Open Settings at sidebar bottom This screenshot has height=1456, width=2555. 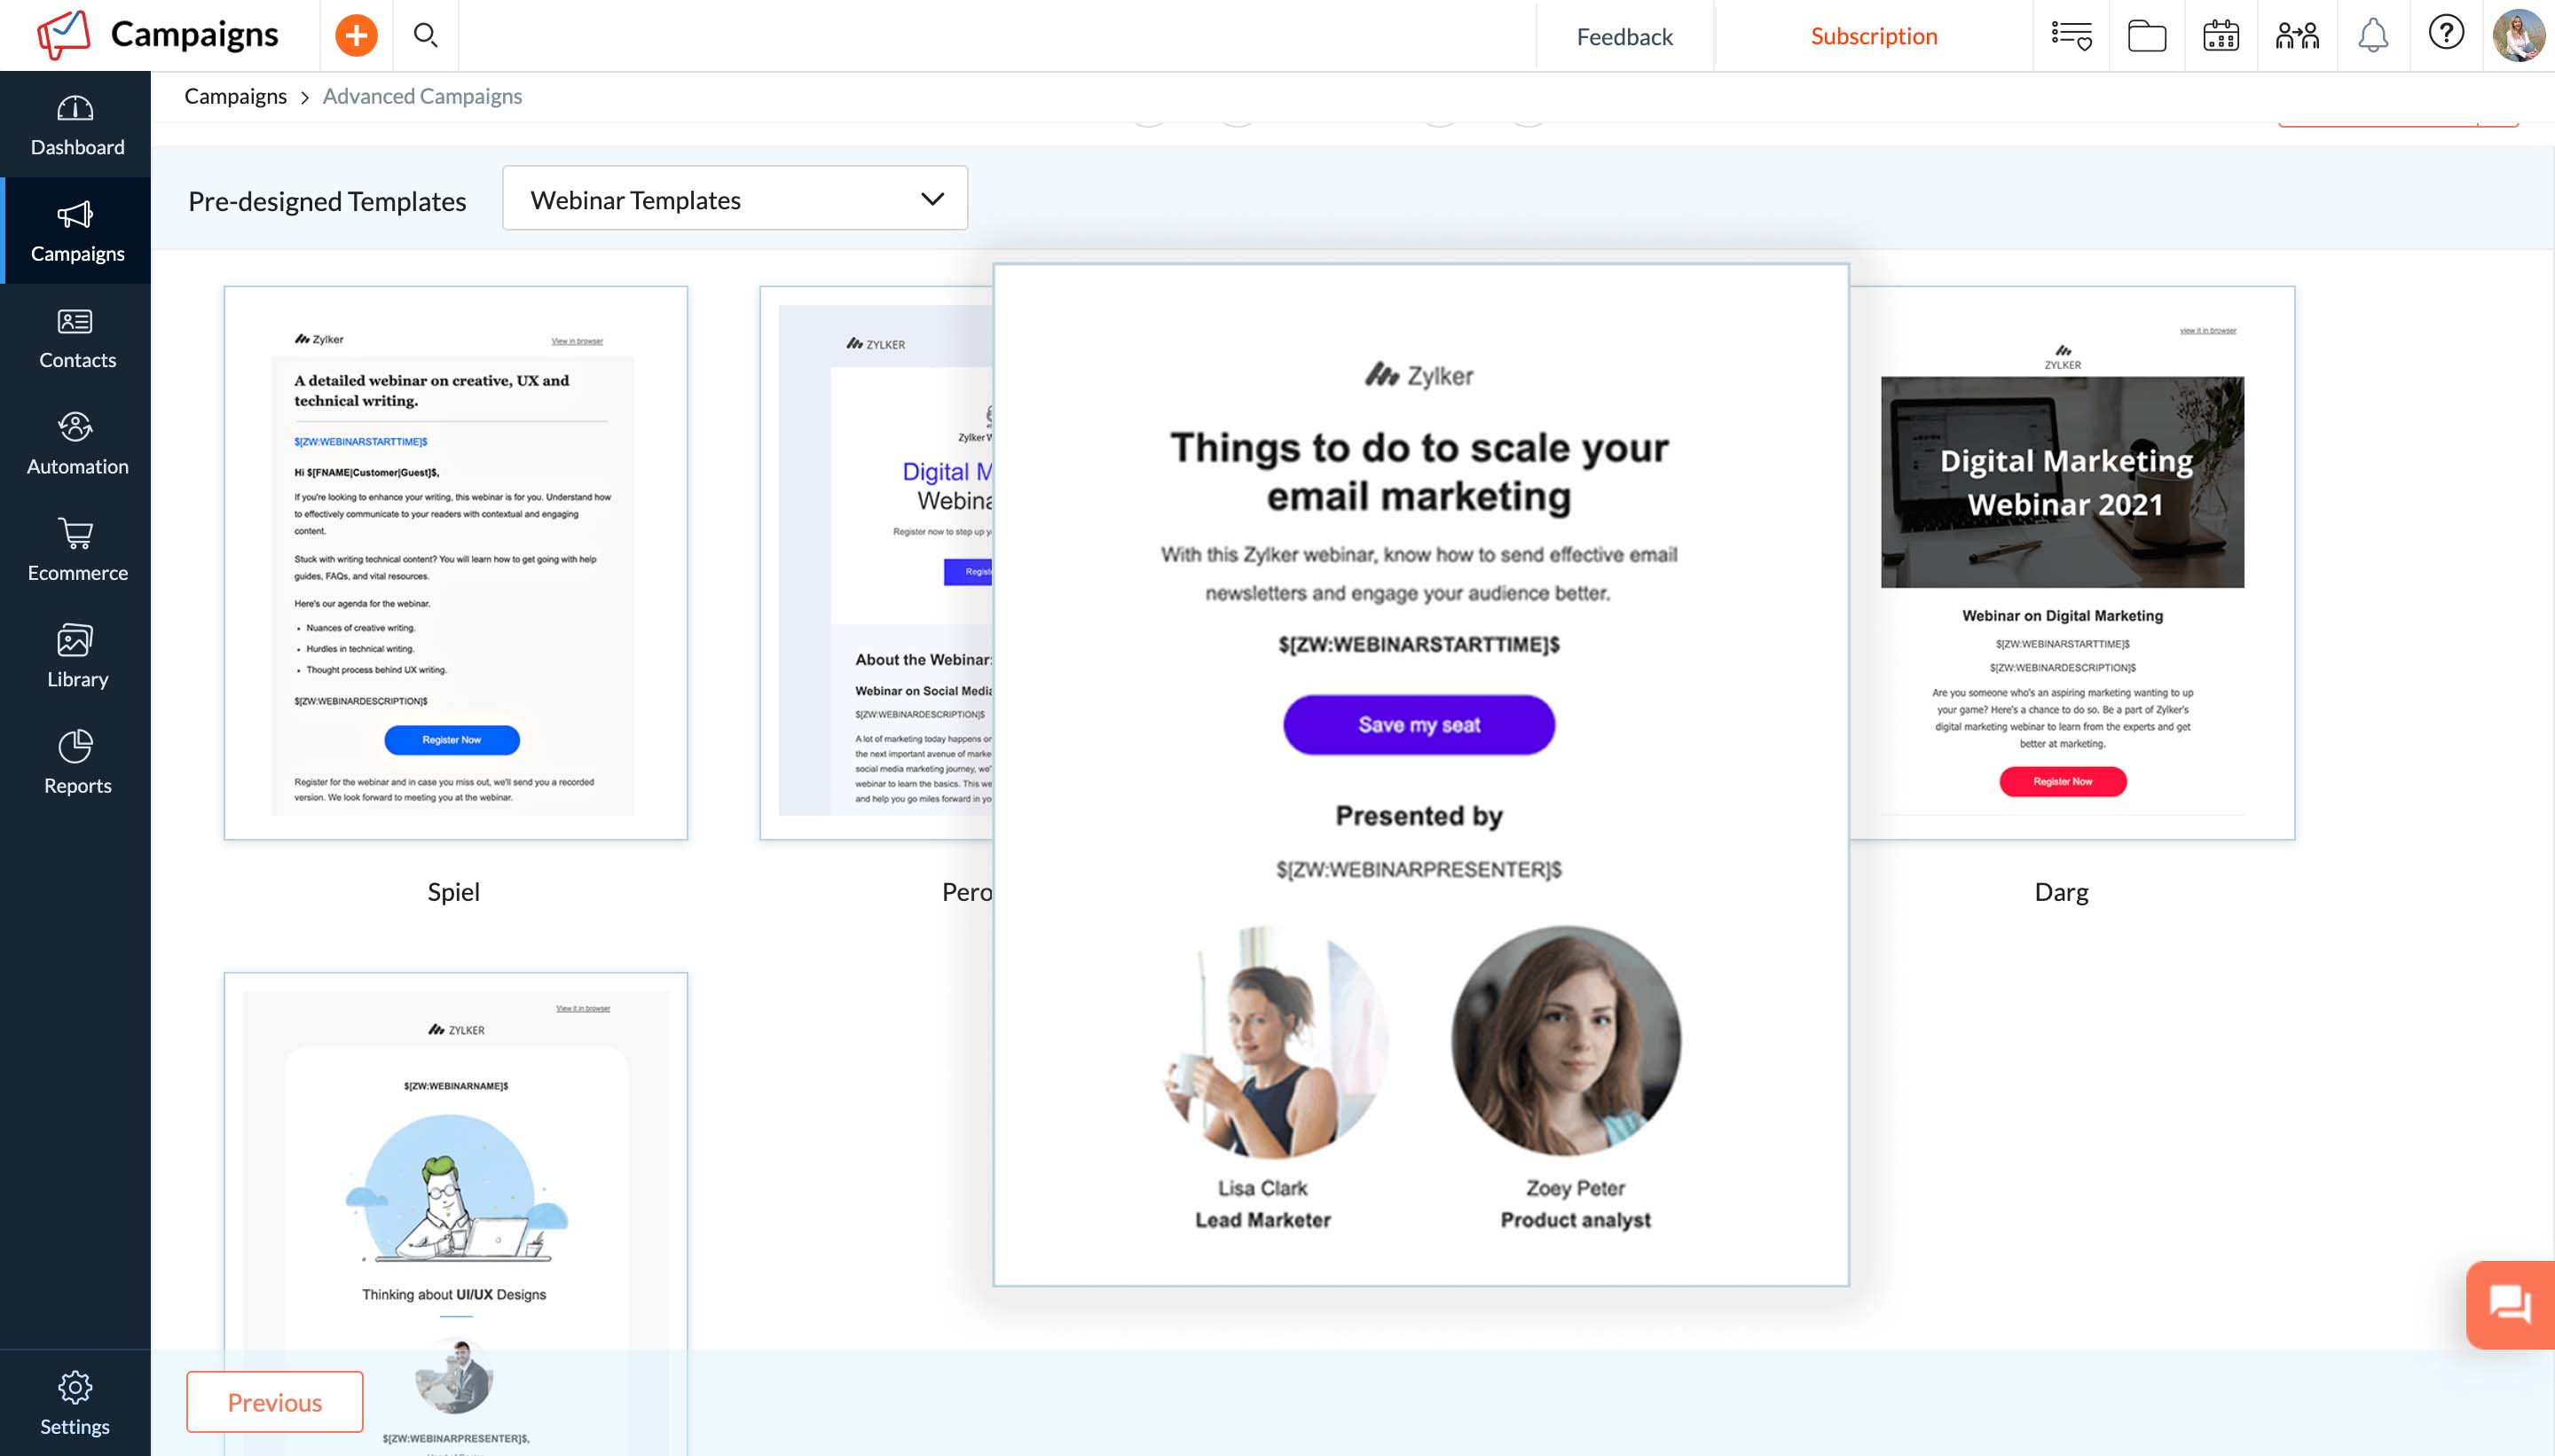(x=75, y=1403)
